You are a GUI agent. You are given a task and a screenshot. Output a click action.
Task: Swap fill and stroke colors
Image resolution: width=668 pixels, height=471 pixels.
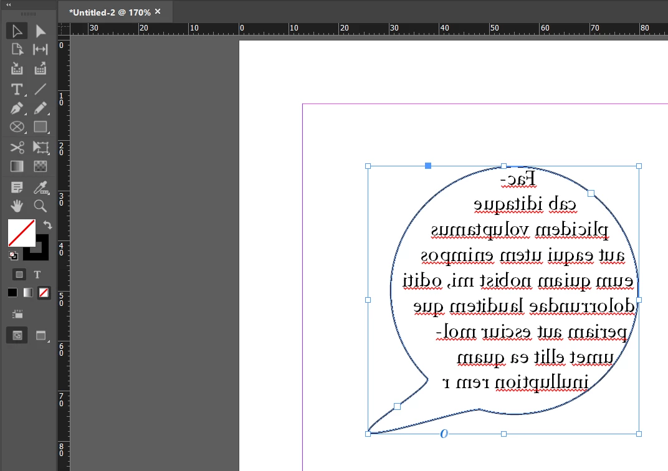pyautogui.click(x=48, y=225)
